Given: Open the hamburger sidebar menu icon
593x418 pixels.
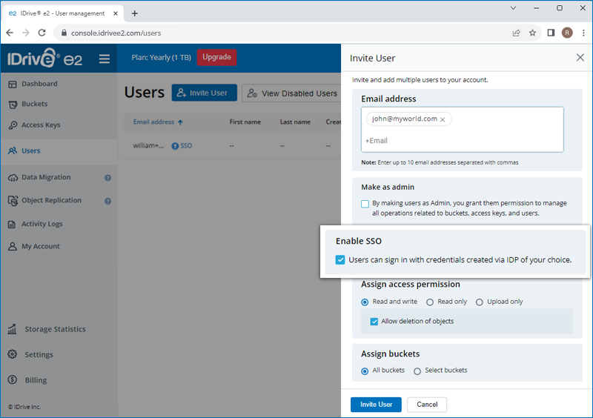Looking at the screenshot, I should click(105, 59).
